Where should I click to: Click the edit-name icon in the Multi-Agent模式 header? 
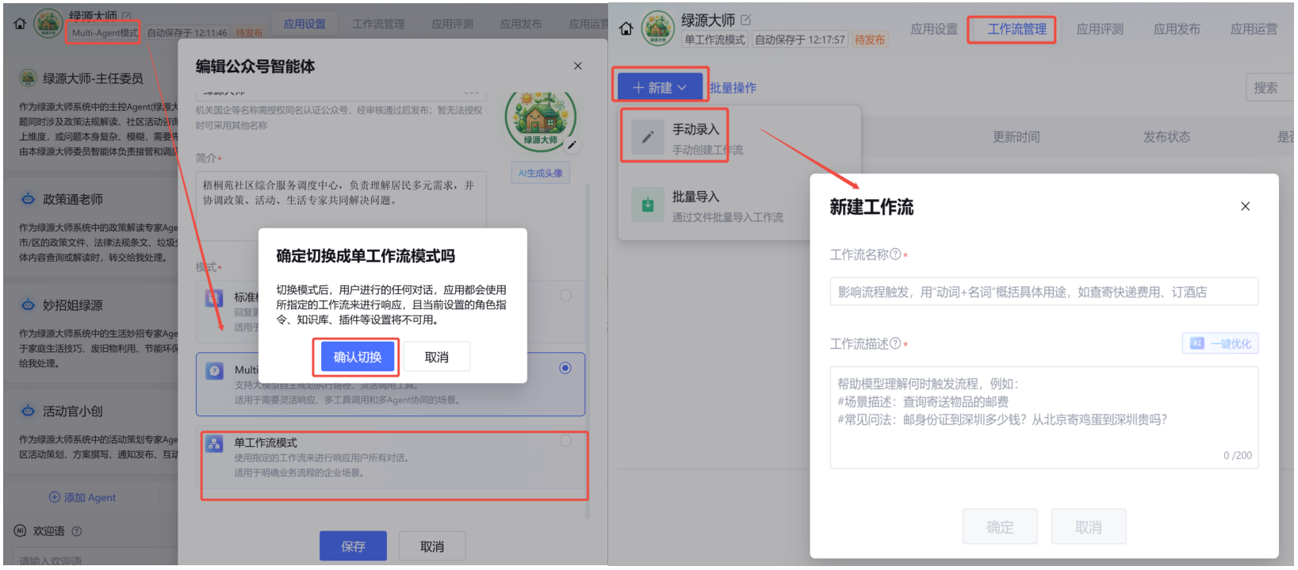click(x=127, y=15)
